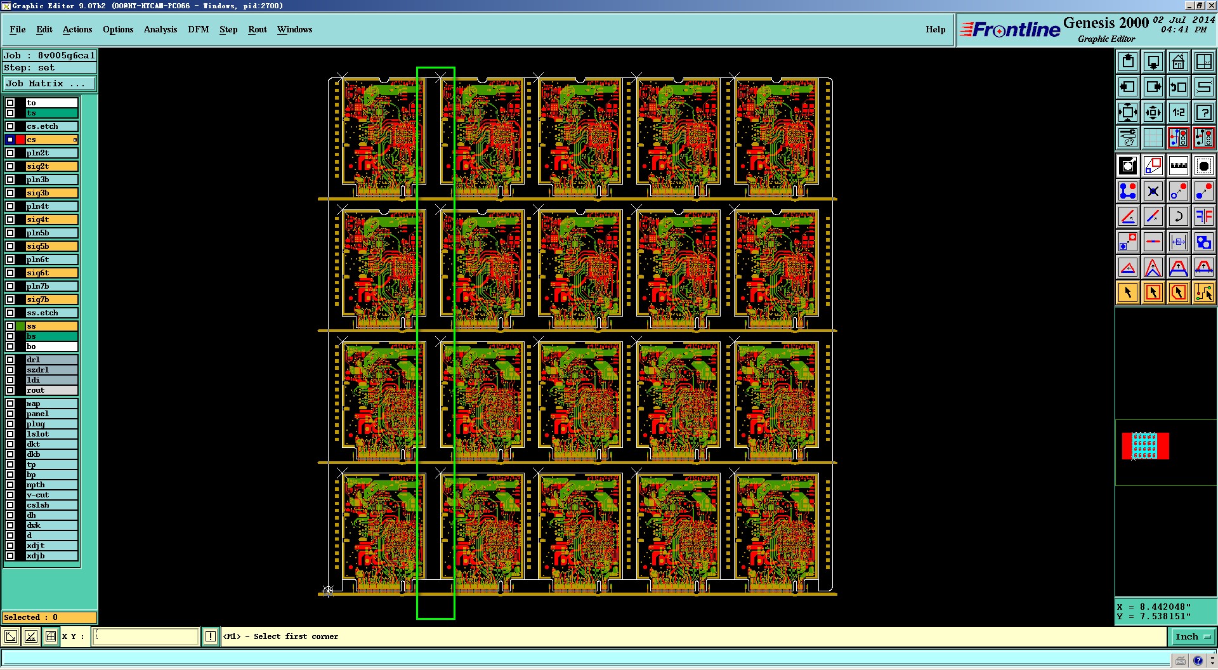1218x670 pixels.
Task: Click the pan left arrow icon
Action: pyautogui.click(x=1128, y=87)
